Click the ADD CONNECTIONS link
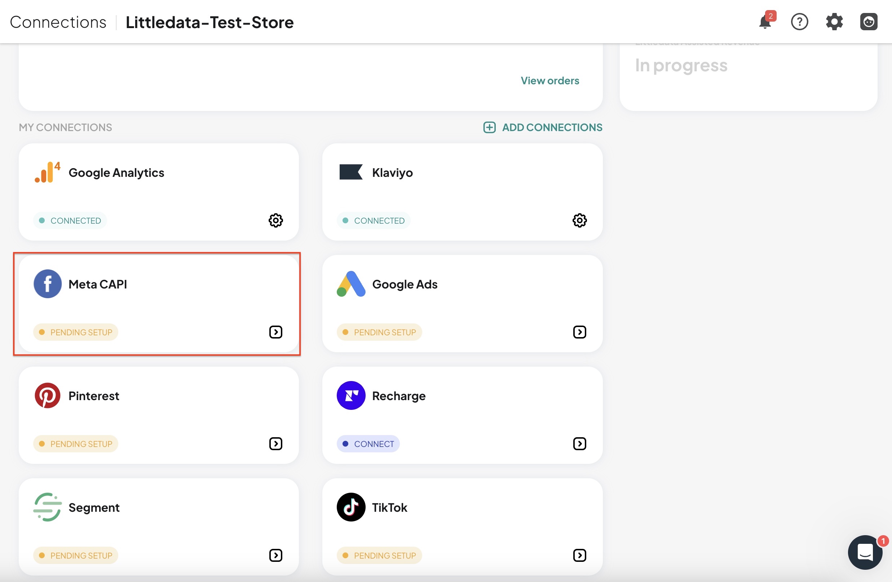 pyautogui.click(x=552, y=127)
